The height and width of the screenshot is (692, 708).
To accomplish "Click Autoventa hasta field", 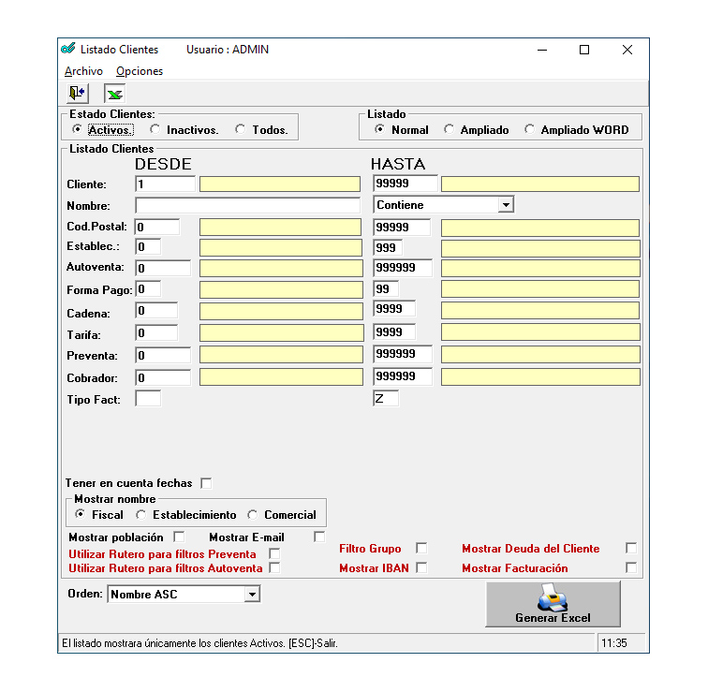I will [x=403, y=268].
